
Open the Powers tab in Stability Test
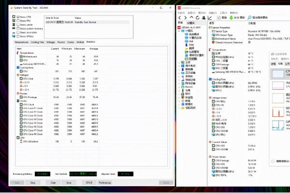coord(61,42)
